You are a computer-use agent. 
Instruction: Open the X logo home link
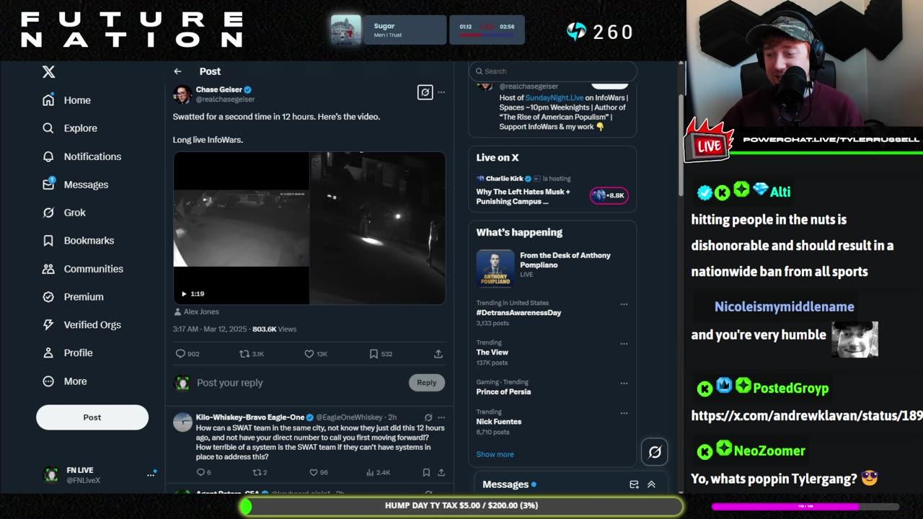click(48, 71)
